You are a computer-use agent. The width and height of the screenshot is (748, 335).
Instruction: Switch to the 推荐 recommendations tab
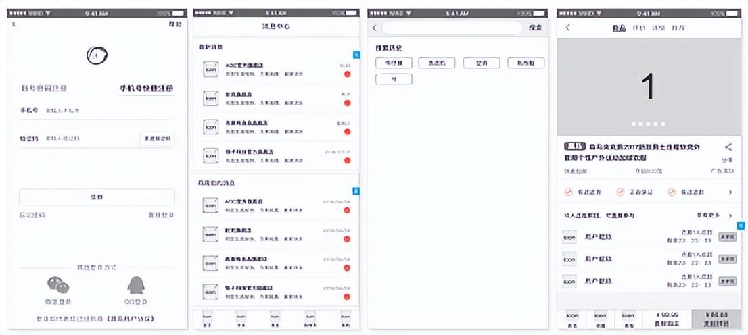(678, 28)
